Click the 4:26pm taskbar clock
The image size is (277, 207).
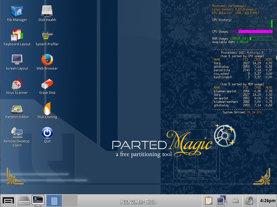[x=268, y=201]
